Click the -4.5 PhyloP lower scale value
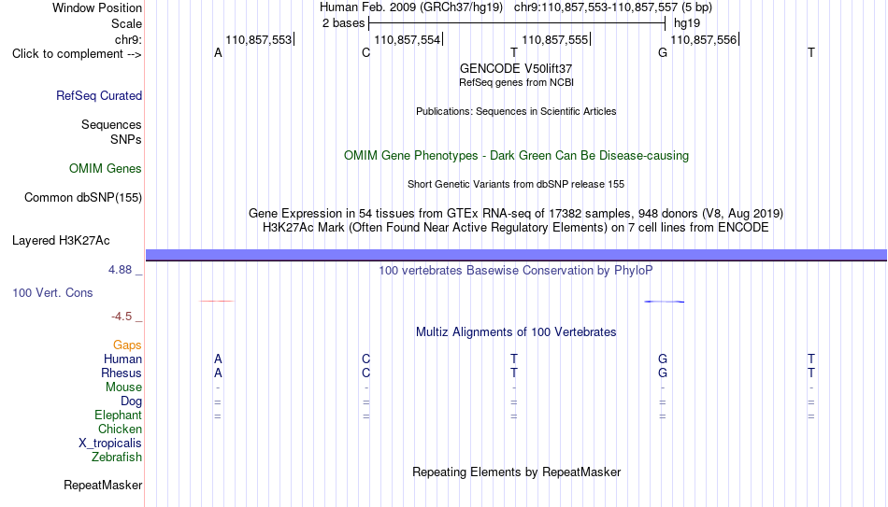 coord(122,317)
